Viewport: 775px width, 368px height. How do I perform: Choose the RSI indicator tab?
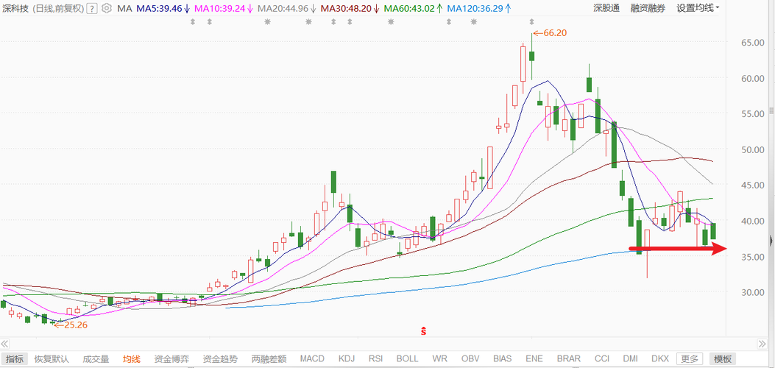pos(377,359)
